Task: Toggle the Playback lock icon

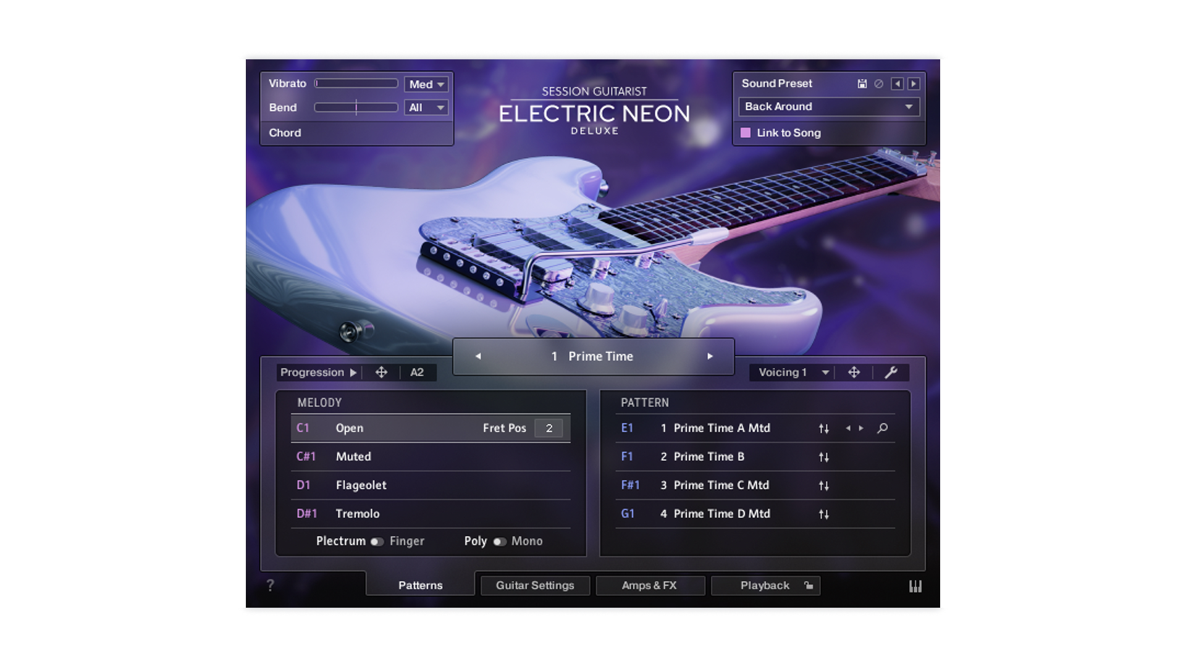Action: pyautogui.click(x=809, y=585)
